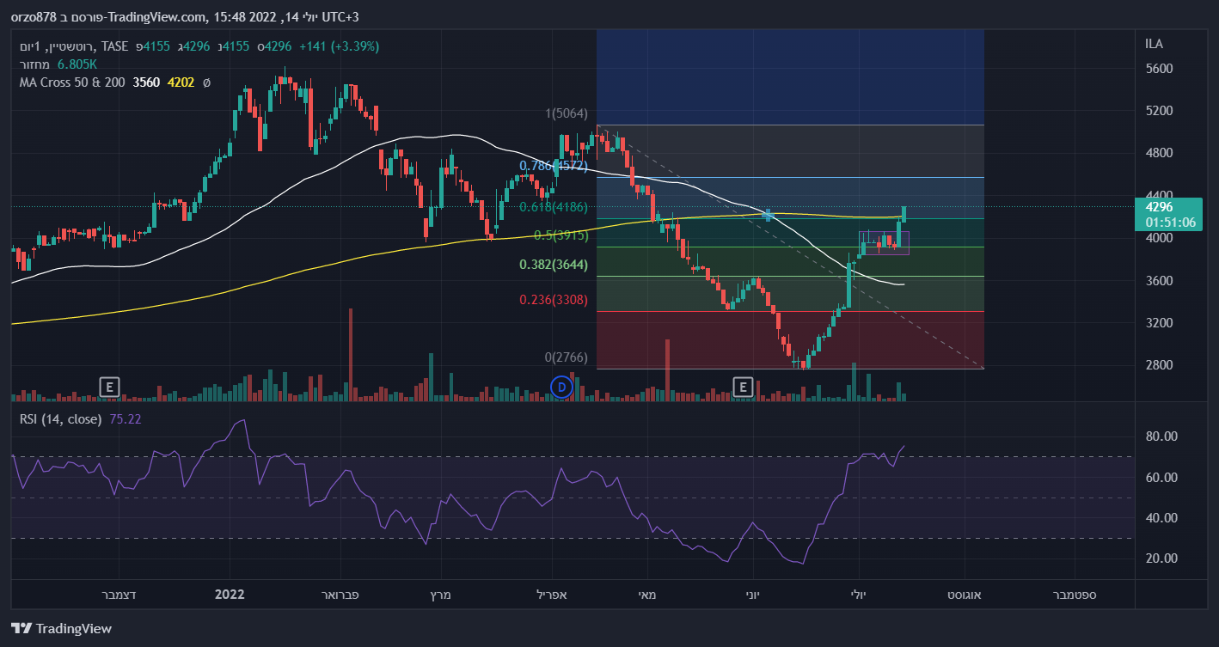This screenshot has width=1219, height=647.
Task: Click 3600 on the price axis
Action: point(1159,280)
